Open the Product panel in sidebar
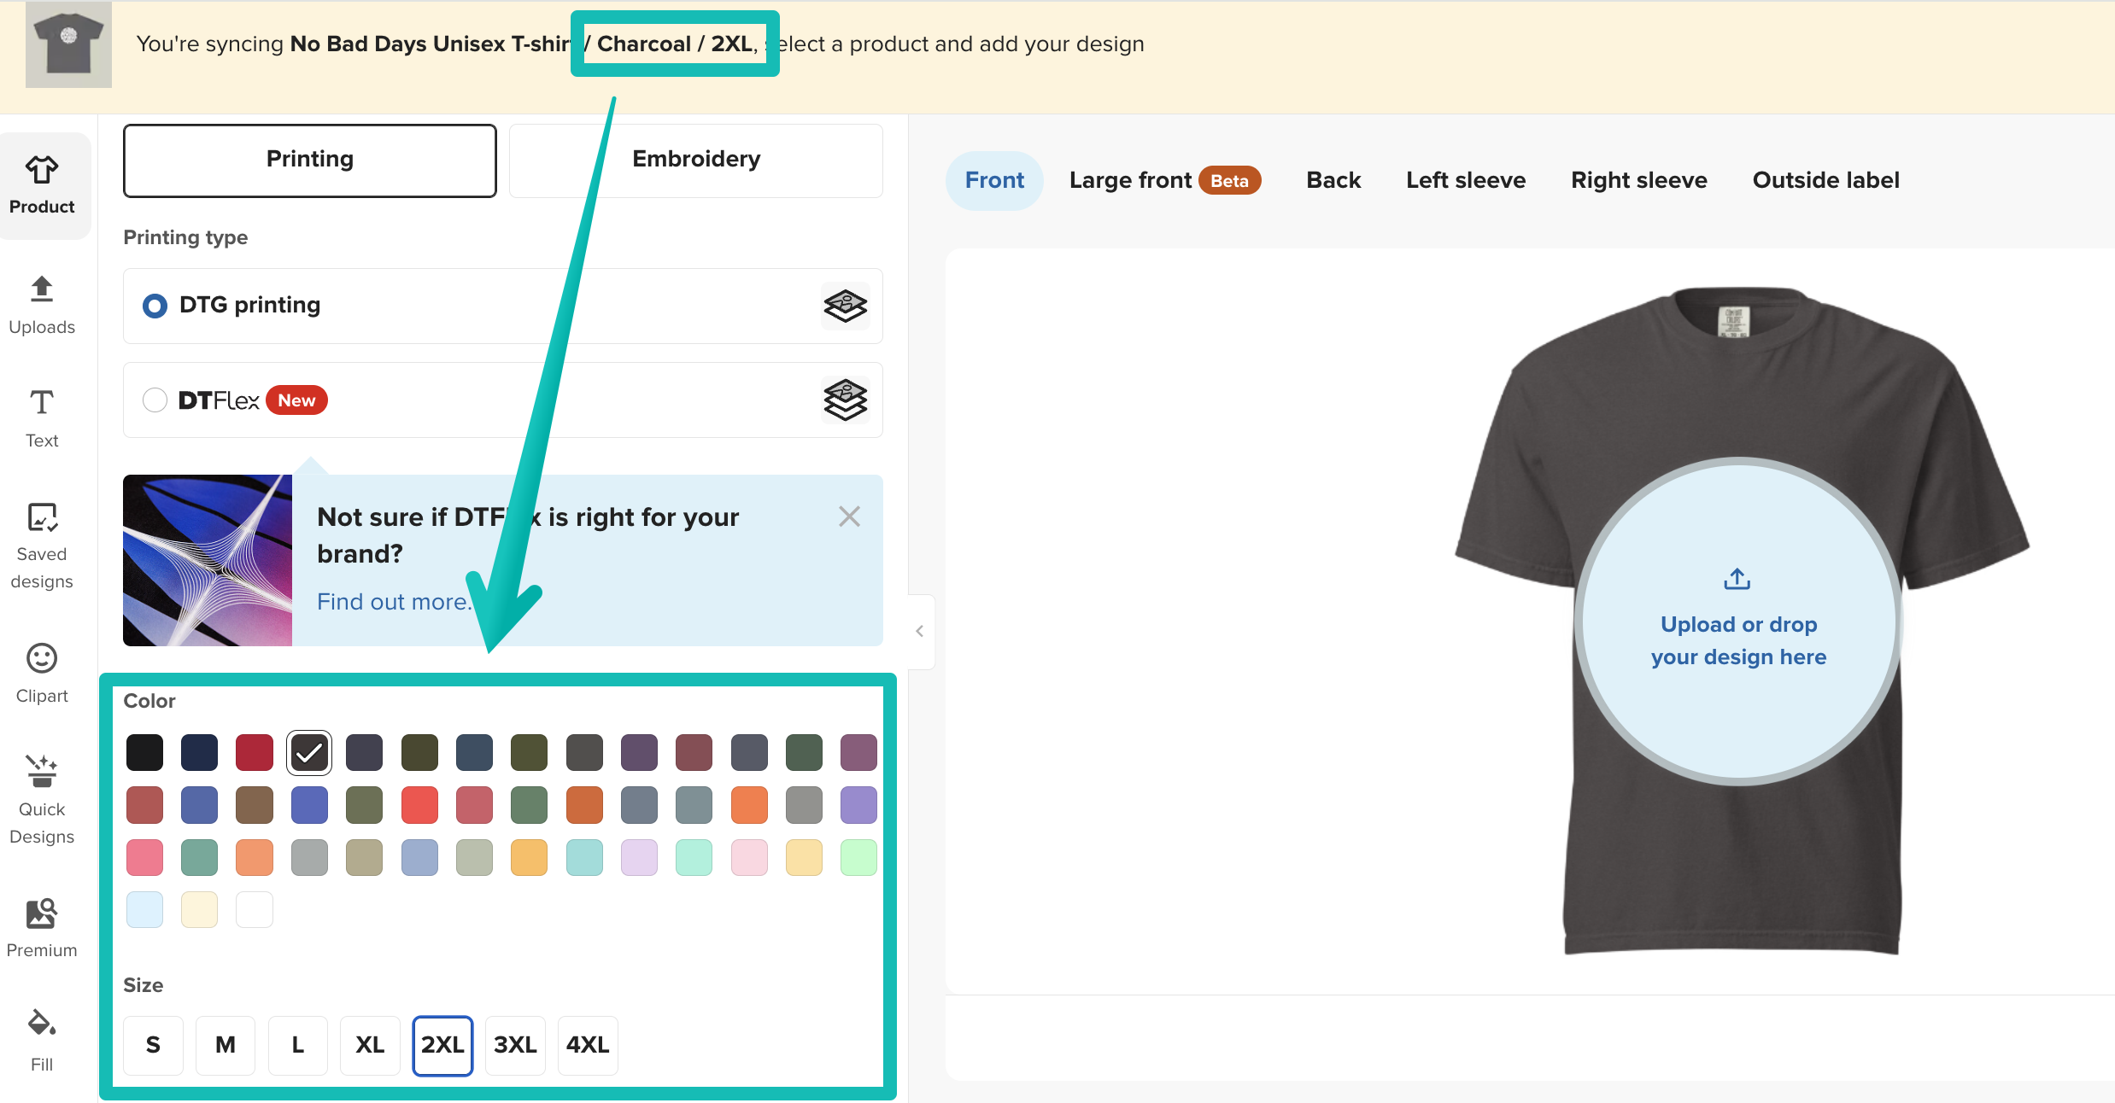The width and height of the screenshot is (2115, 1103). pos(44,184)
